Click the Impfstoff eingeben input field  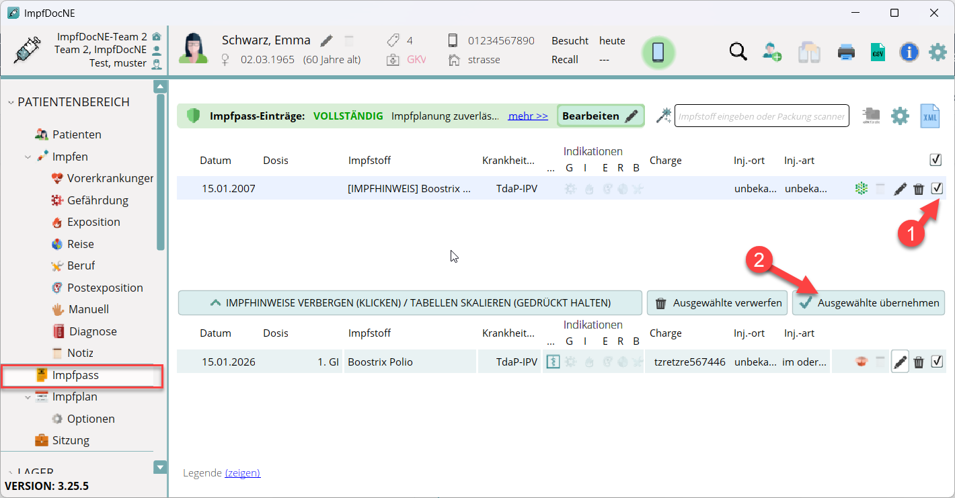761,116
